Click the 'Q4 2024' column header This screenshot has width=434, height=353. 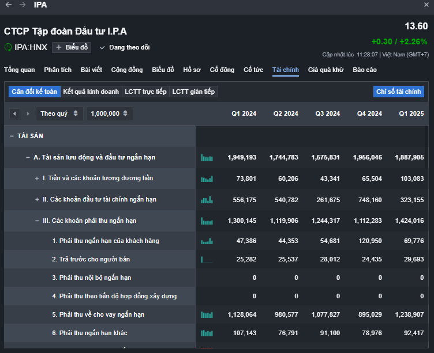(x=369, y=113)
